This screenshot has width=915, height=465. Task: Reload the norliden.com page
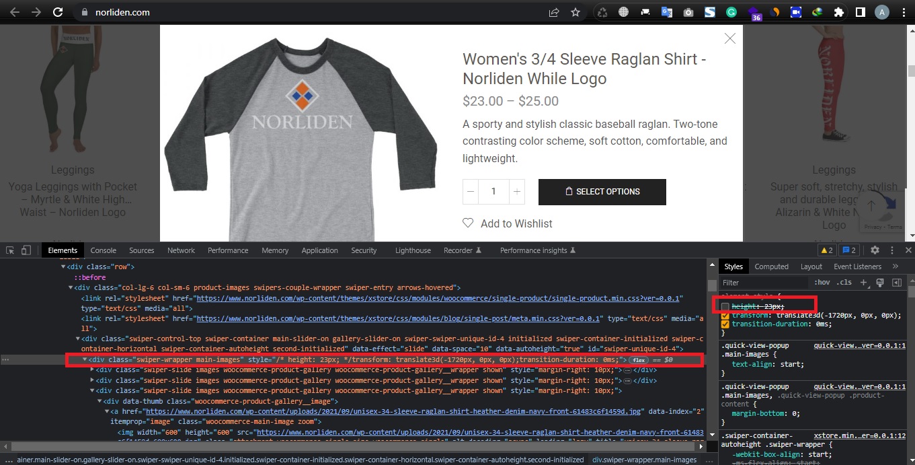pos(58,12)
